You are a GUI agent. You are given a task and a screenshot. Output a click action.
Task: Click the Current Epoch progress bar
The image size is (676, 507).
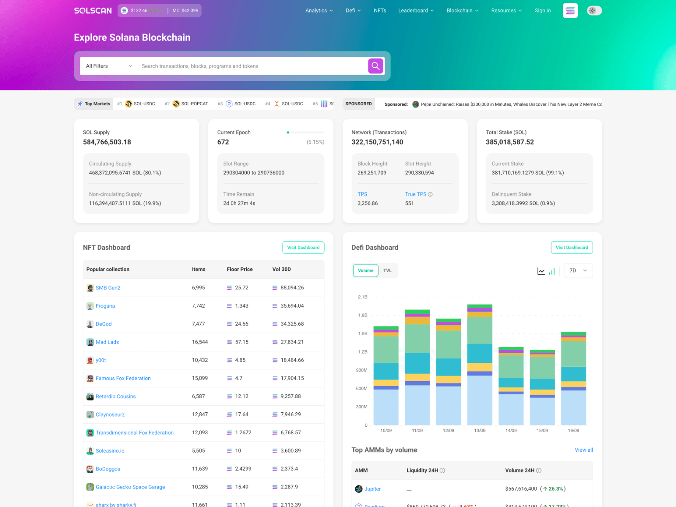click(305, 132)
